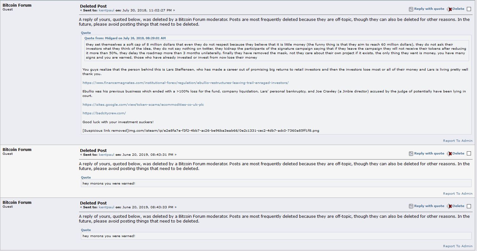
Task: Tick checkbox for July 30, 2018 message
Action: [469, 9]
